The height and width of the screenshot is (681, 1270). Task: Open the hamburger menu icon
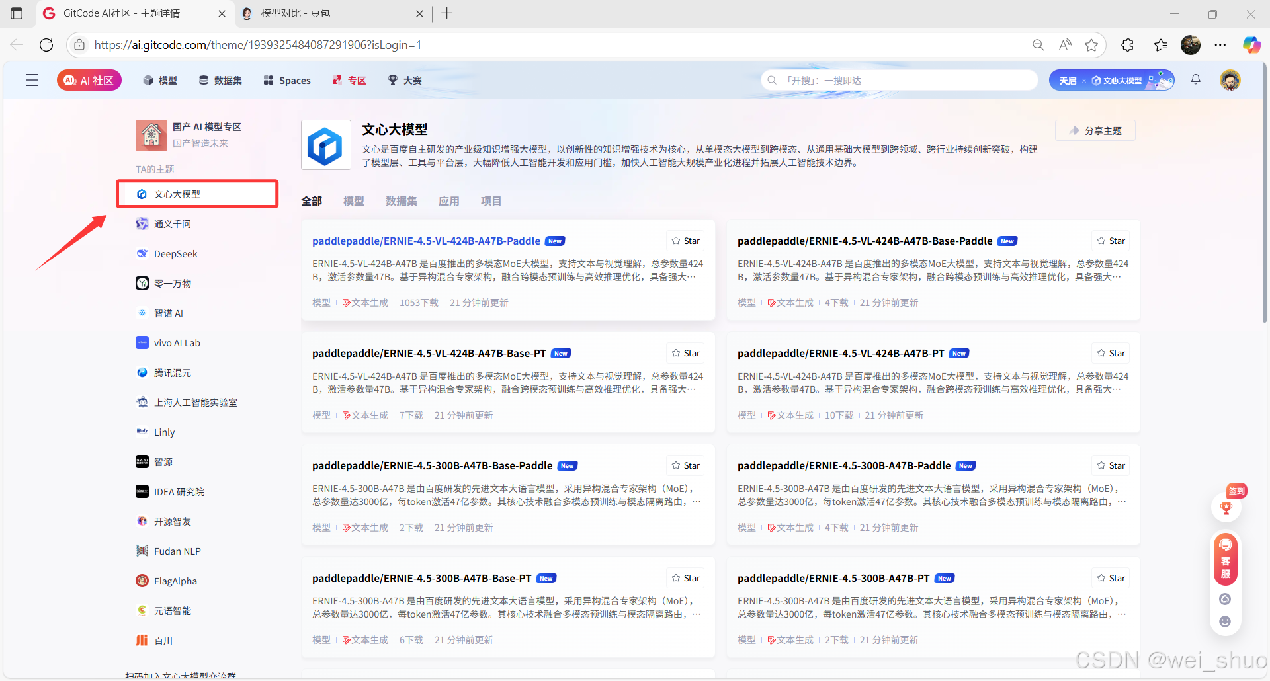coord(32,80)
